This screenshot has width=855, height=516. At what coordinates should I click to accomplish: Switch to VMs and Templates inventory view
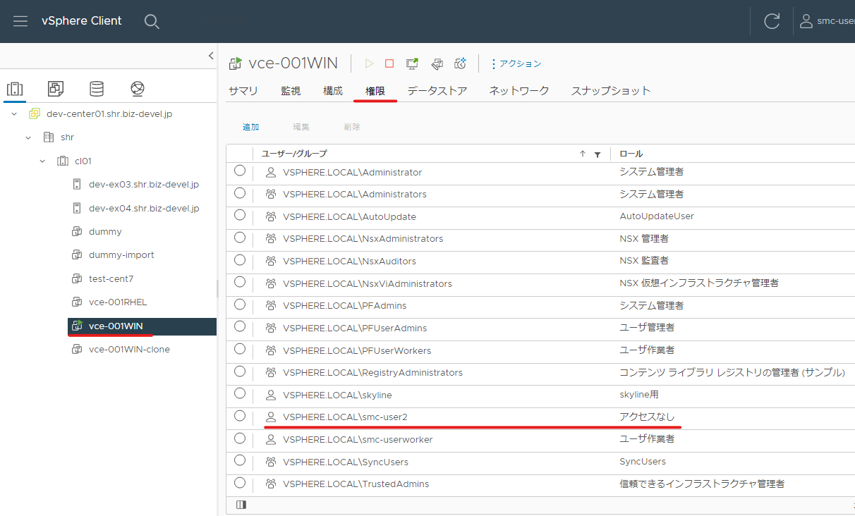pyautogui.click(x=56, y=89)
